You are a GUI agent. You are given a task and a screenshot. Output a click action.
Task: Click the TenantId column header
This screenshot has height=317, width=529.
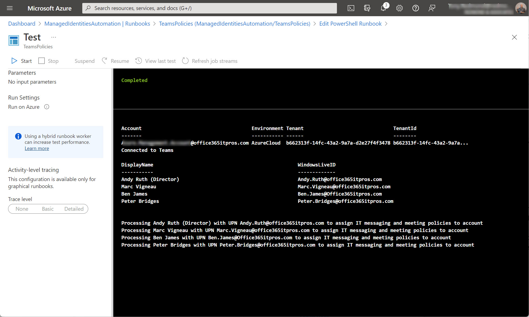pos(405,128)
